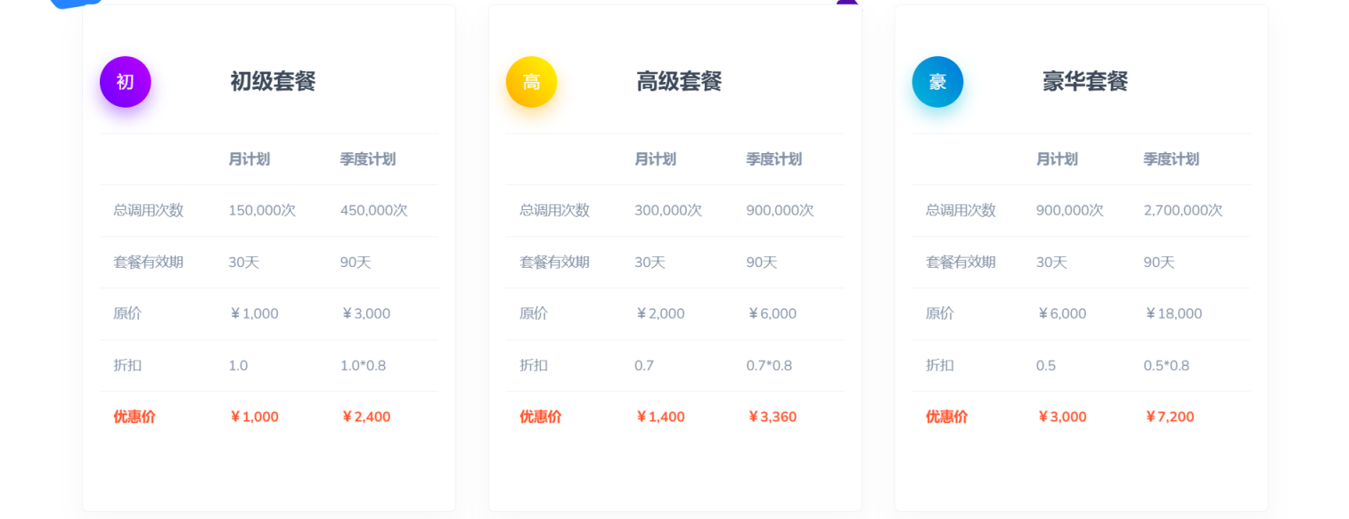1349x519 pixels.
Task: Select 季度计划 header in 豪华套餐 card
Action: (x=1171, y=159)
